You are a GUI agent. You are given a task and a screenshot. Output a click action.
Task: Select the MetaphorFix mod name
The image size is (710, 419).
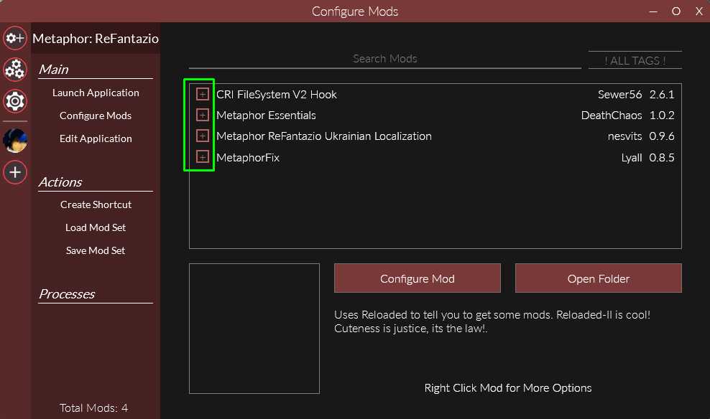(x=248, y=158)
